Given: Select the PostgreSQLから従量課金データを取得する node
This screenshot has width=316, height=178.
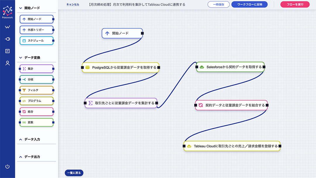Looking at the screenshot, I should [x=121, y=67].
